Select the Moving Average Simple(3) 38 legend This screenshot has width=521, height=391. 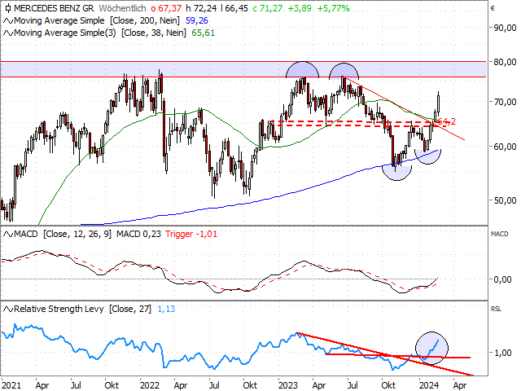click(x=100, y=33)
